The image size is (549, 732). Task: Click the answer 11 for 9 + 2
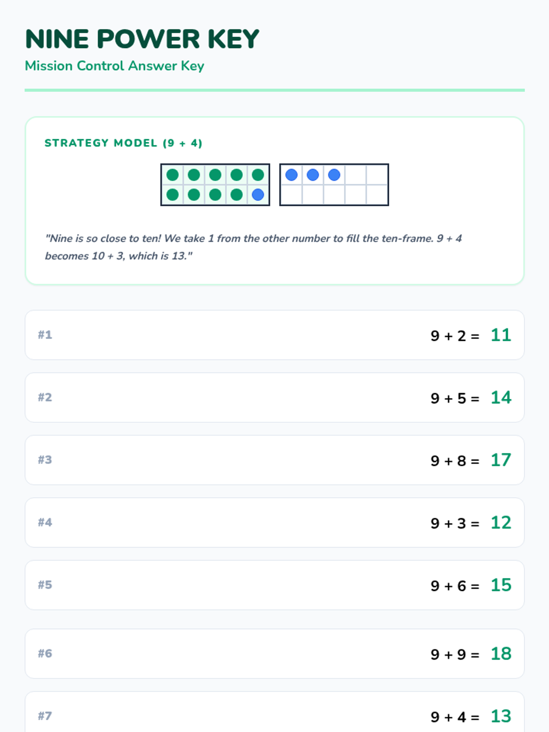(x=501, y=335)
